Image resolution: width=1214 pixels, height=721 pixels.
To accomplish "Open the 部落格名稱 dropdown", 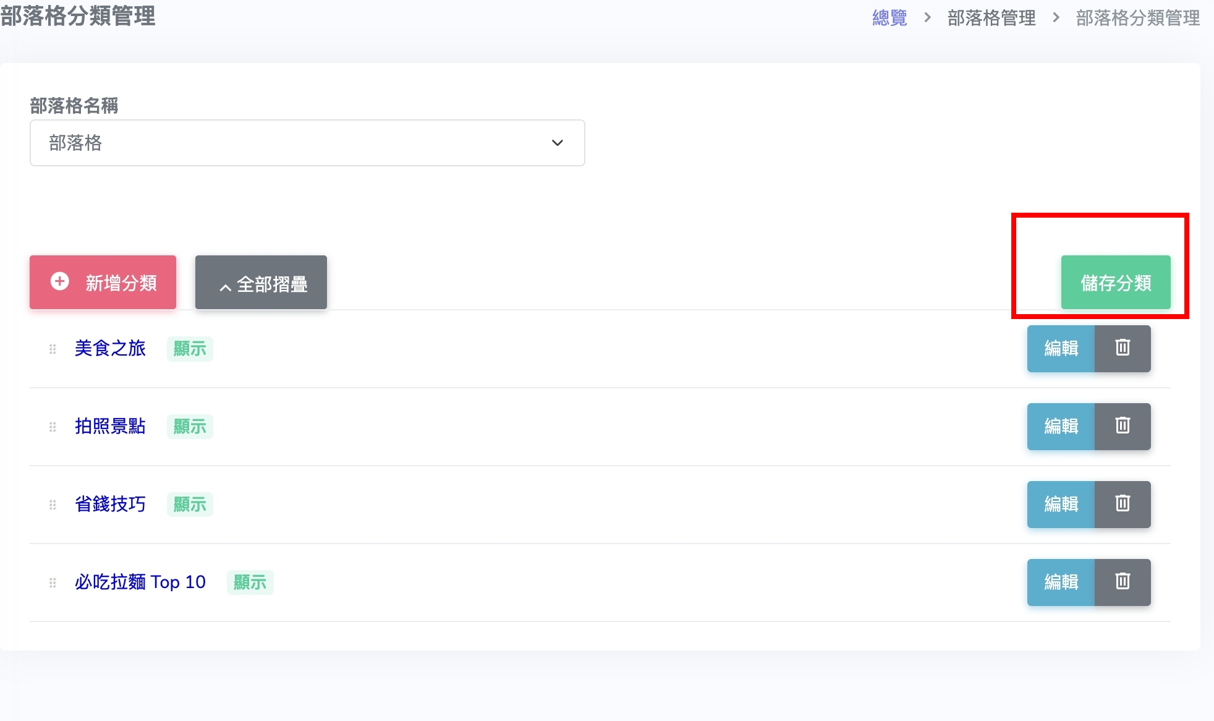I will (307, 143).
